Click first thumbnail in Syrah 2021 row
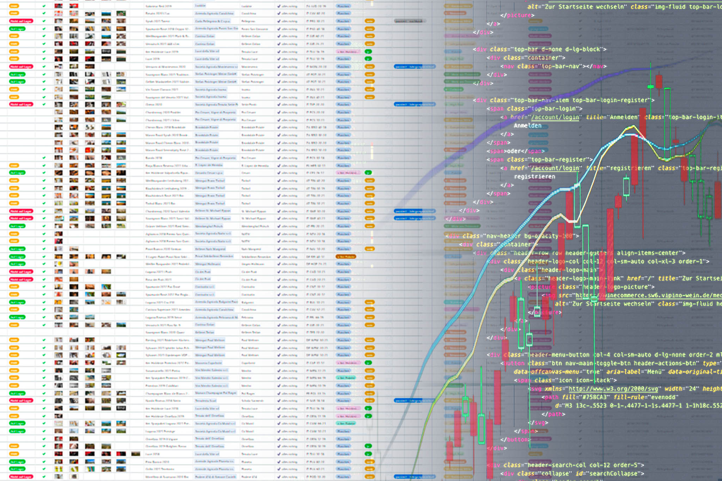Image resolution: width=722 pixels, height=481 pixels. [59, 21]
